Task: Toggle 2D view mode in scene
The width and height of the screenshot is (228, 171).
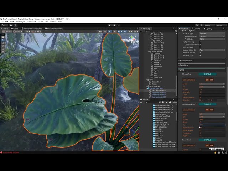Action: tap(105, 31)
